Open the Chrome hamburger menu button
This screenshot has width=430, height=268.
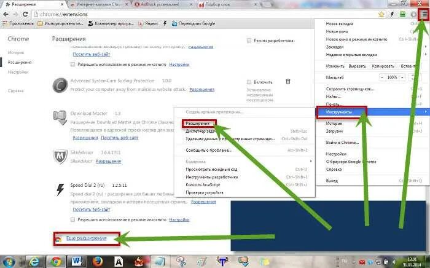pos(424,14)
